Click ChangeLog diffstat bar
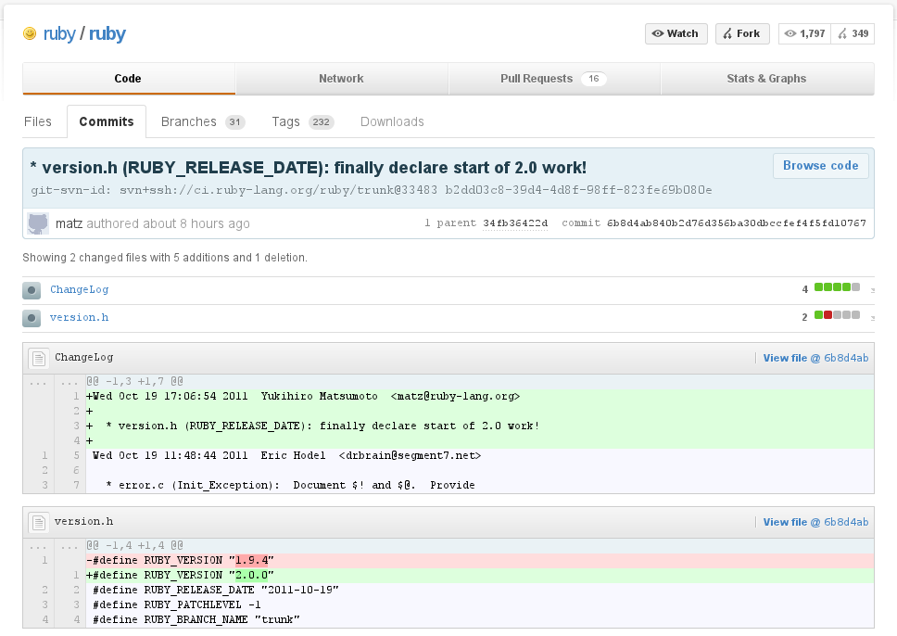The height and width of the screenshot is (636, 897). click(x=837, y=287)
